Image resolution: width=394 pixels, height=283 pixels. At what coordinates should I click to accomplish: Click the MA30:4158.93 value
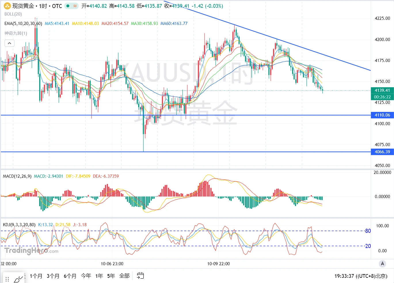(x=144, y=24)
